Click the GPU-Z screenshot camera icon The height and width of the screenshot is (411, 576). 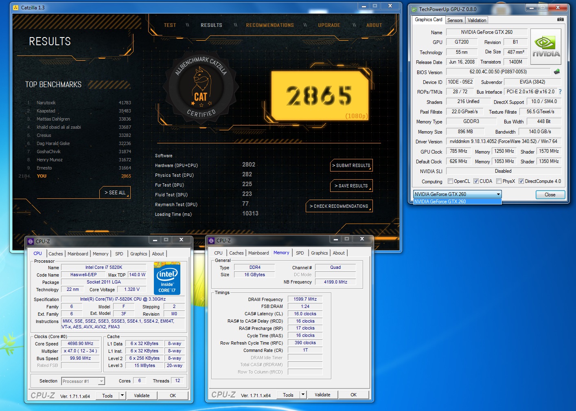(561, 19)
